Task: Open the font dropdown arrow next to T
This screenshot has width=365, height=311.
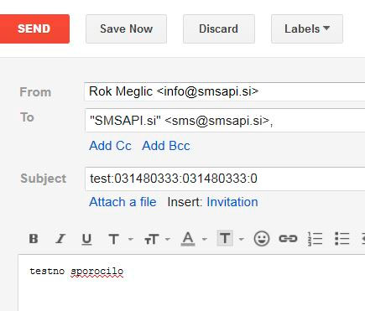Action: point(131,239)
